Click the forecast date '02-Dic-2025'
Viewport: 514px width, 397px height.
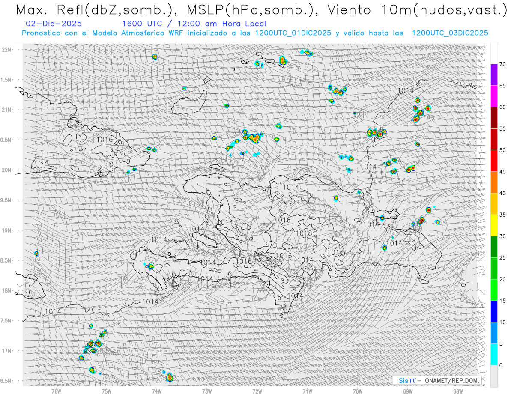pyautogui.click(x=54, y=24)
